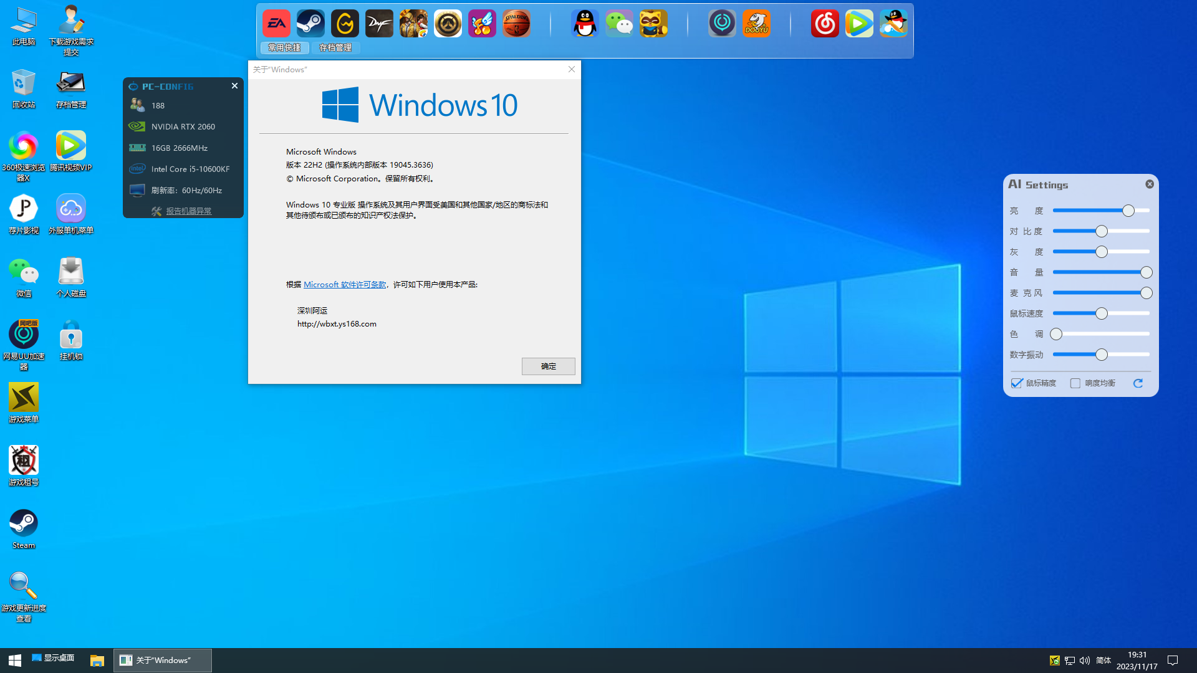Select 关于"Windows" taskbar button
The width and height of the screenshot is (1197, 673).
[x=163, y=660]
